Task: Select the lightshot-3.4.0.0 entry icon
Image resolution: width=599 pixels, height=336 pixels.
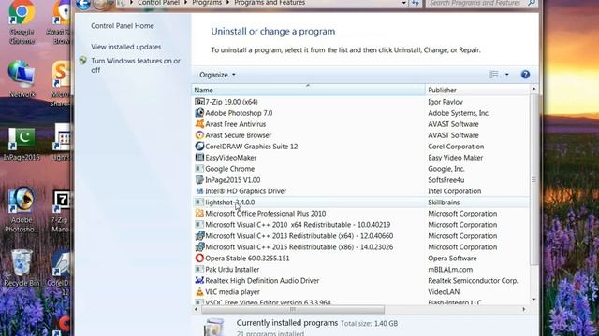Action: [199, 203]
